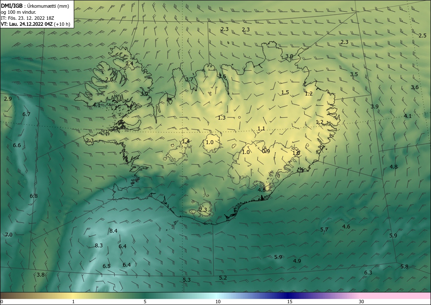Click the 3.7 map value
The image size is (431, 305).
(x=189, y=80)
